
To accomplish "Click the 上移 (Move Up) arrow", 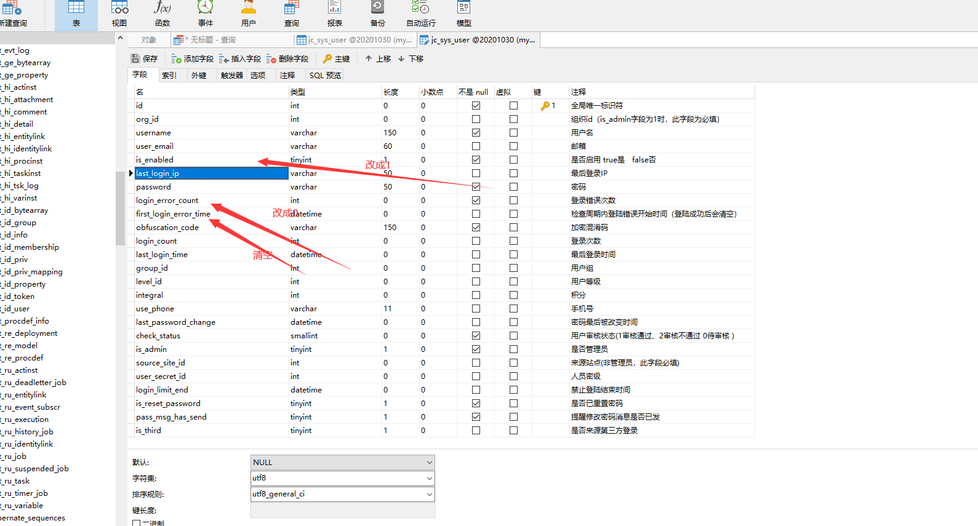I will (x=369, y=58).
